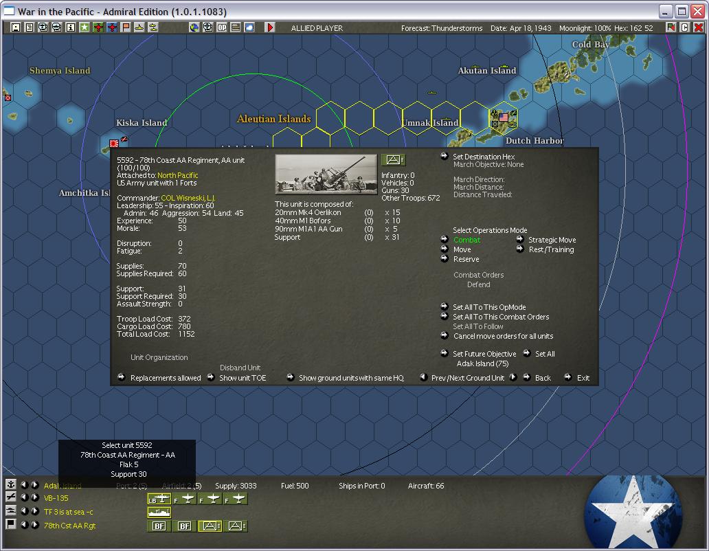Click previous arrow for VB-135 row

25,497
